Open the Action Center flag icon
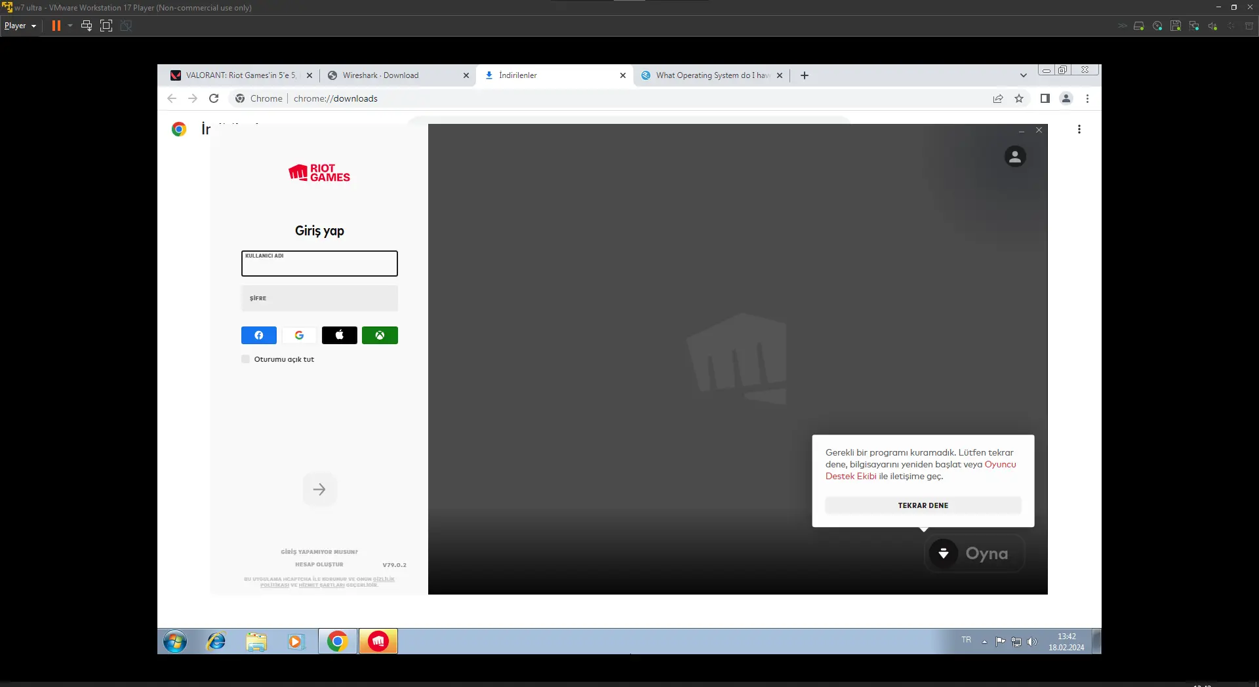 coord(1000,642)
